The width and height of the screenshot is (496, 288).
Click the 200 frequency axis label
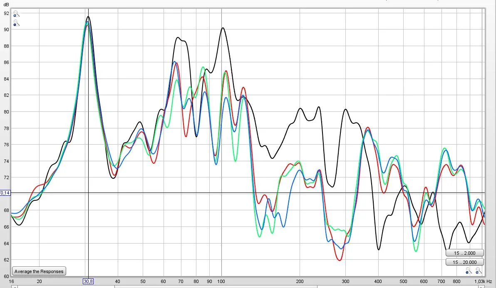tap(300, 281)
